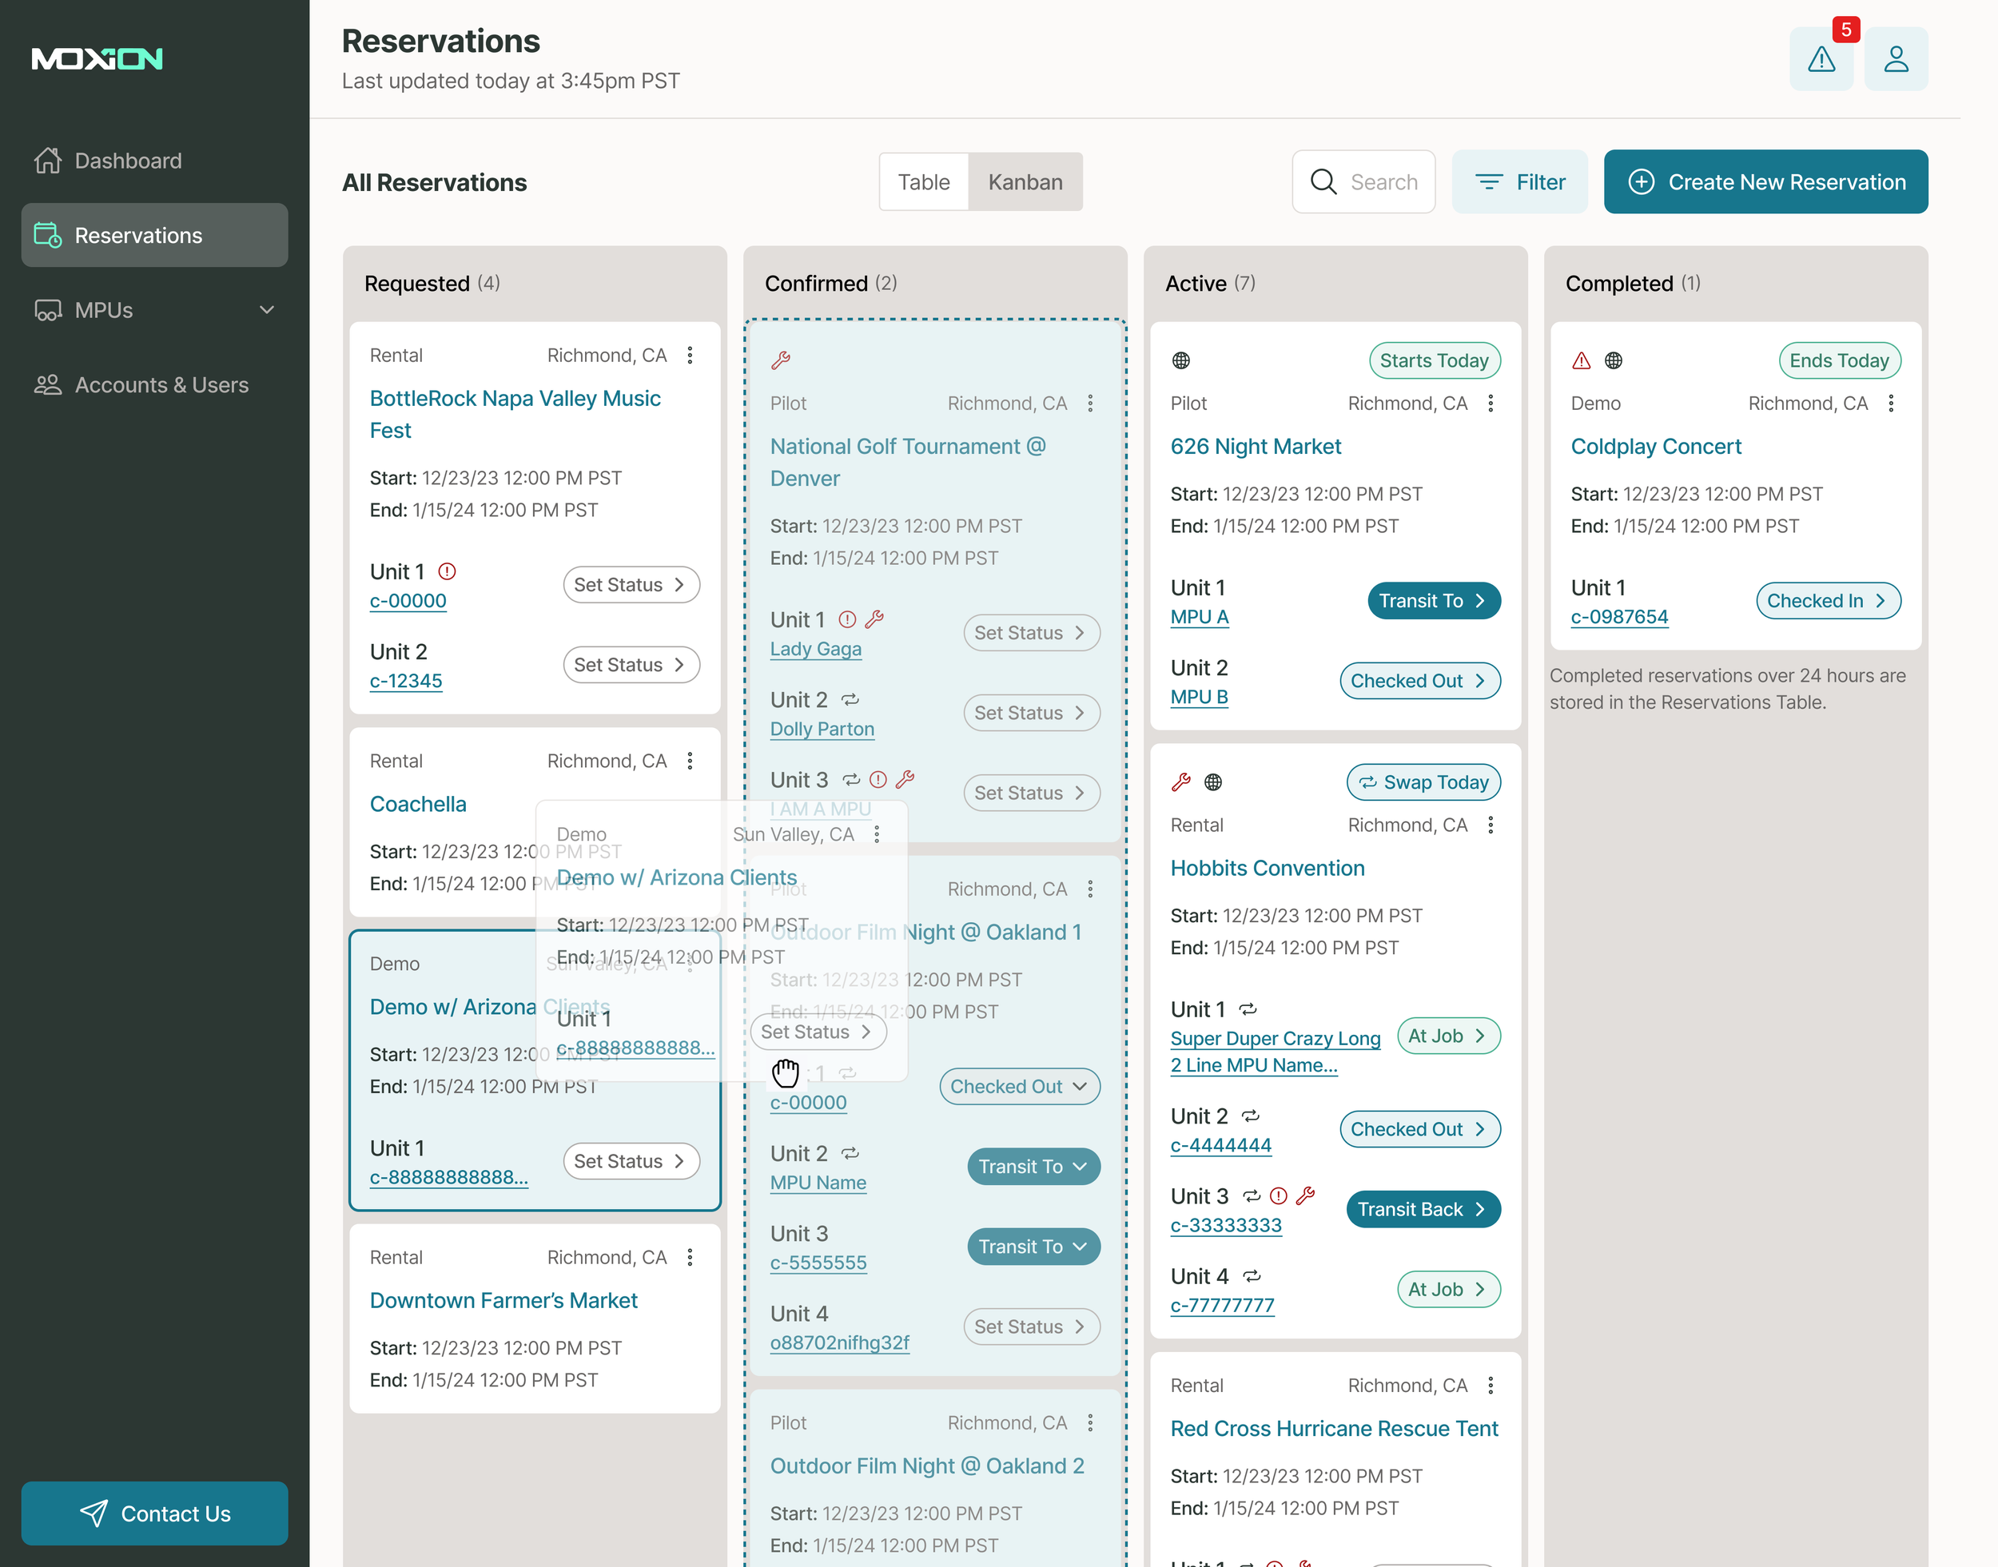Open Downtown Farmer's Market reservation link
This screenshot has width=1998, height=1567.
503,1301
